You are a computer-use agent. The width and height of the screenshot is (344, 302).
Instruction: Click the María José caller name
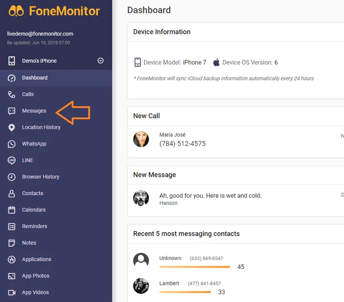[x=172, y=135]
